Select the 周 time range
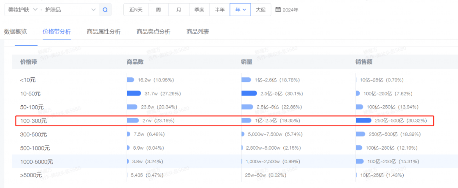 click(158, 10)
